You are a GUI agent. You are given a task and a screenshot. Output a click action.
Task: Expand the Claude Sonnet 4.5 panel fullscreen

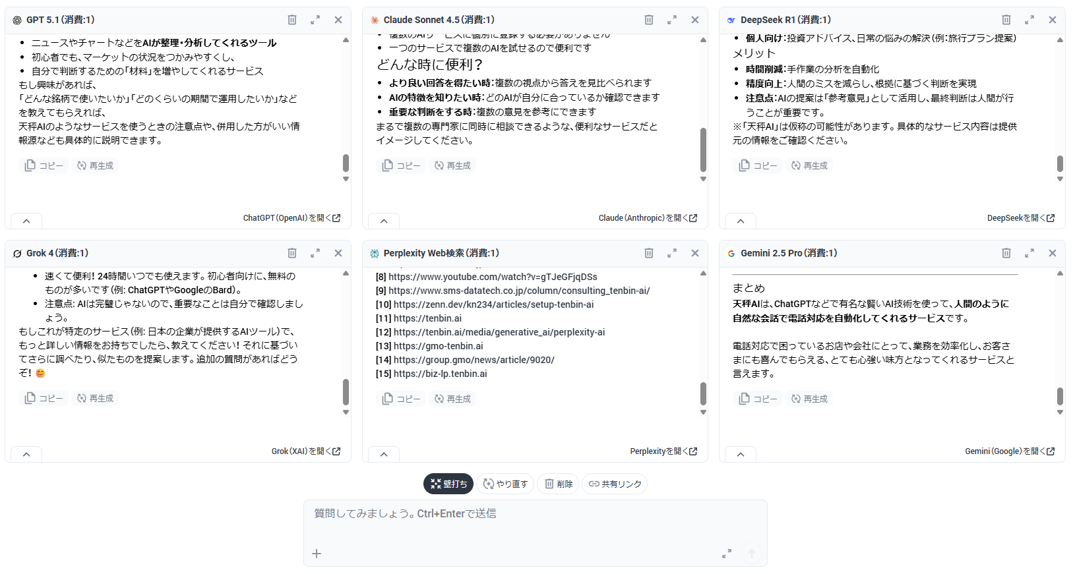click(672, 20)
